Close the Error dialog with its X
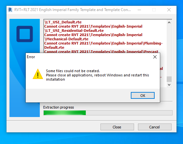Screen dimensions: 183x144 point(155,57)
